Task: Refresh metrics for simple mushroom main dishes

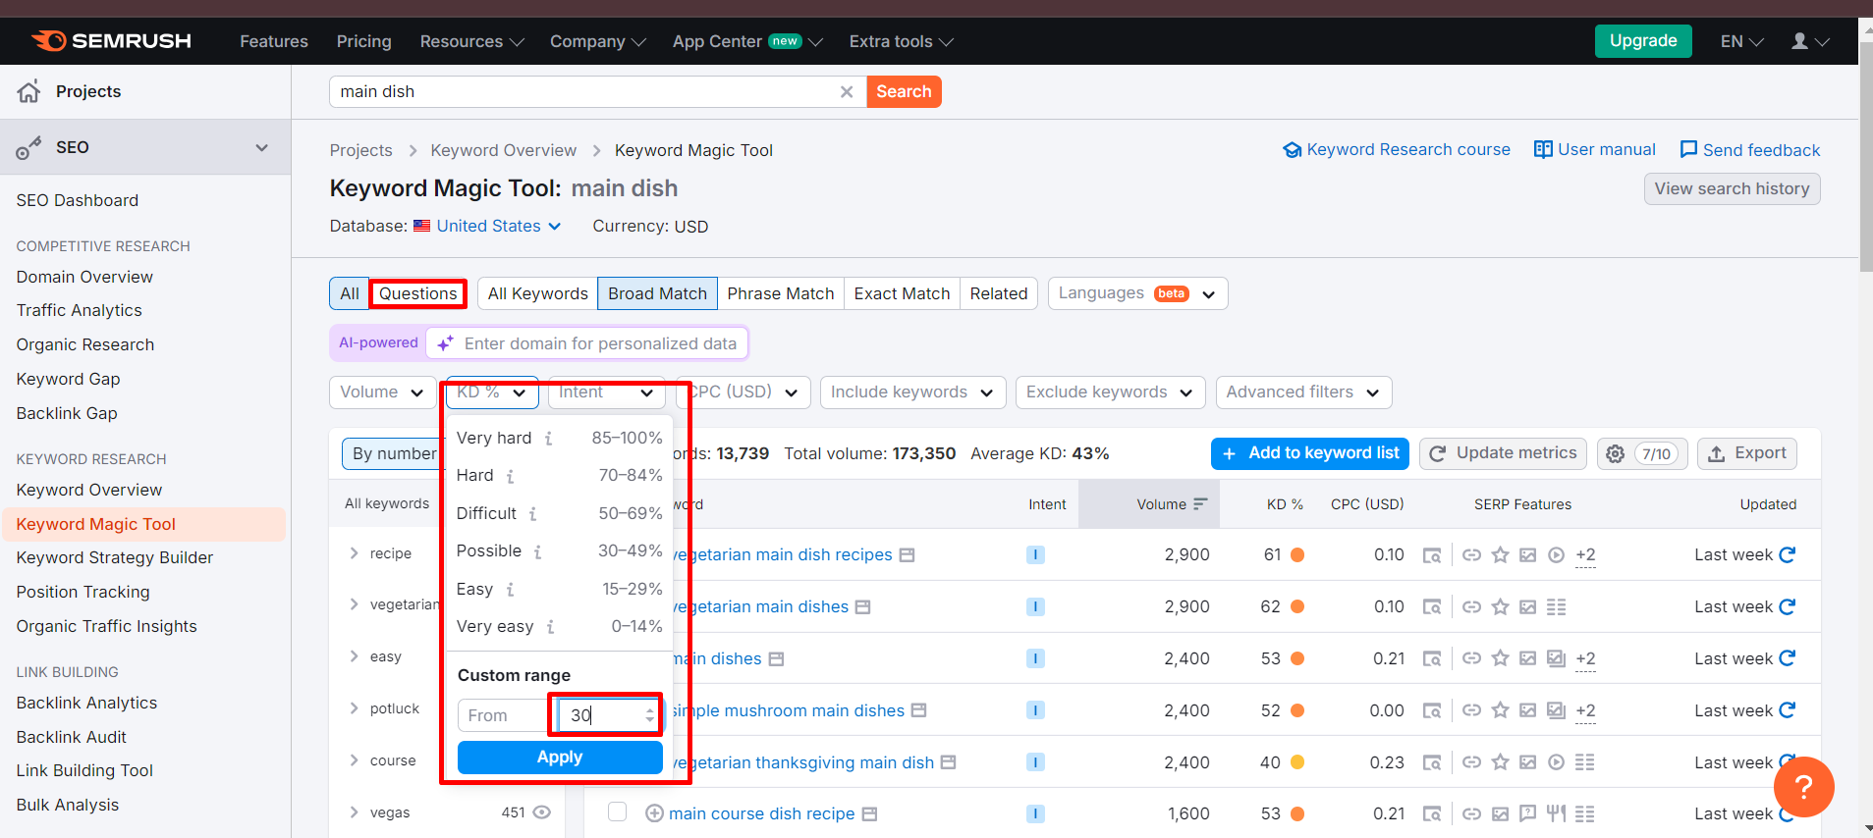Action: click(1788, 710)
